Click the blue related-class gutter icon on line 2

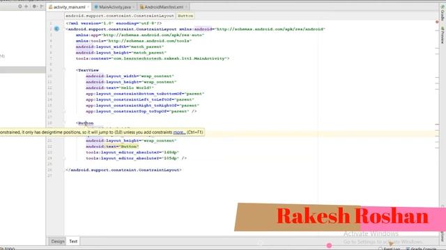coord(56,28)
